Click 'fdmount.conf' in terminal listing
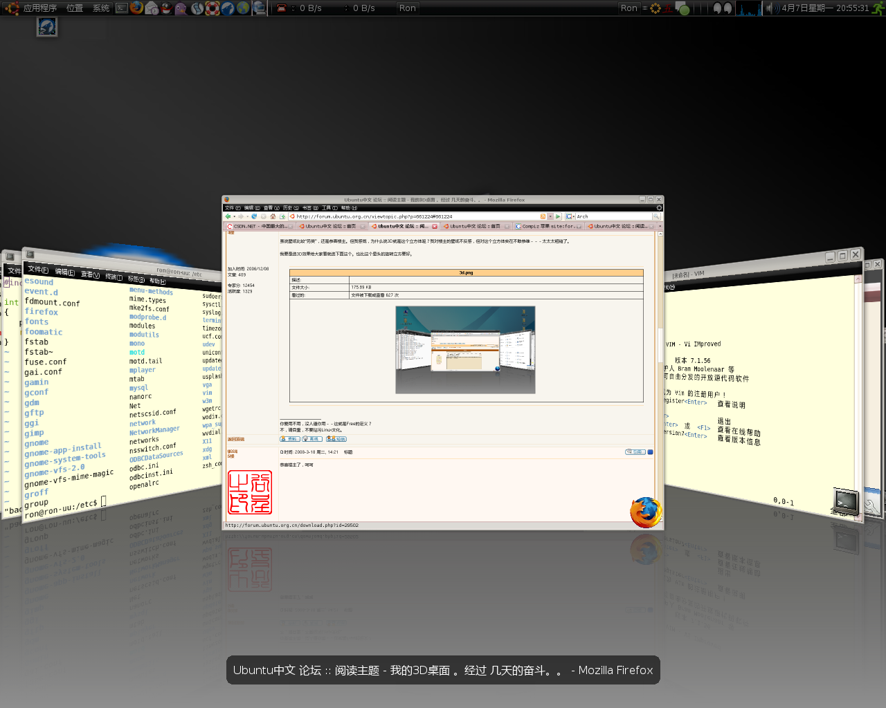The width and height of the screenshot is (886, 708). (x=52, y=302)
